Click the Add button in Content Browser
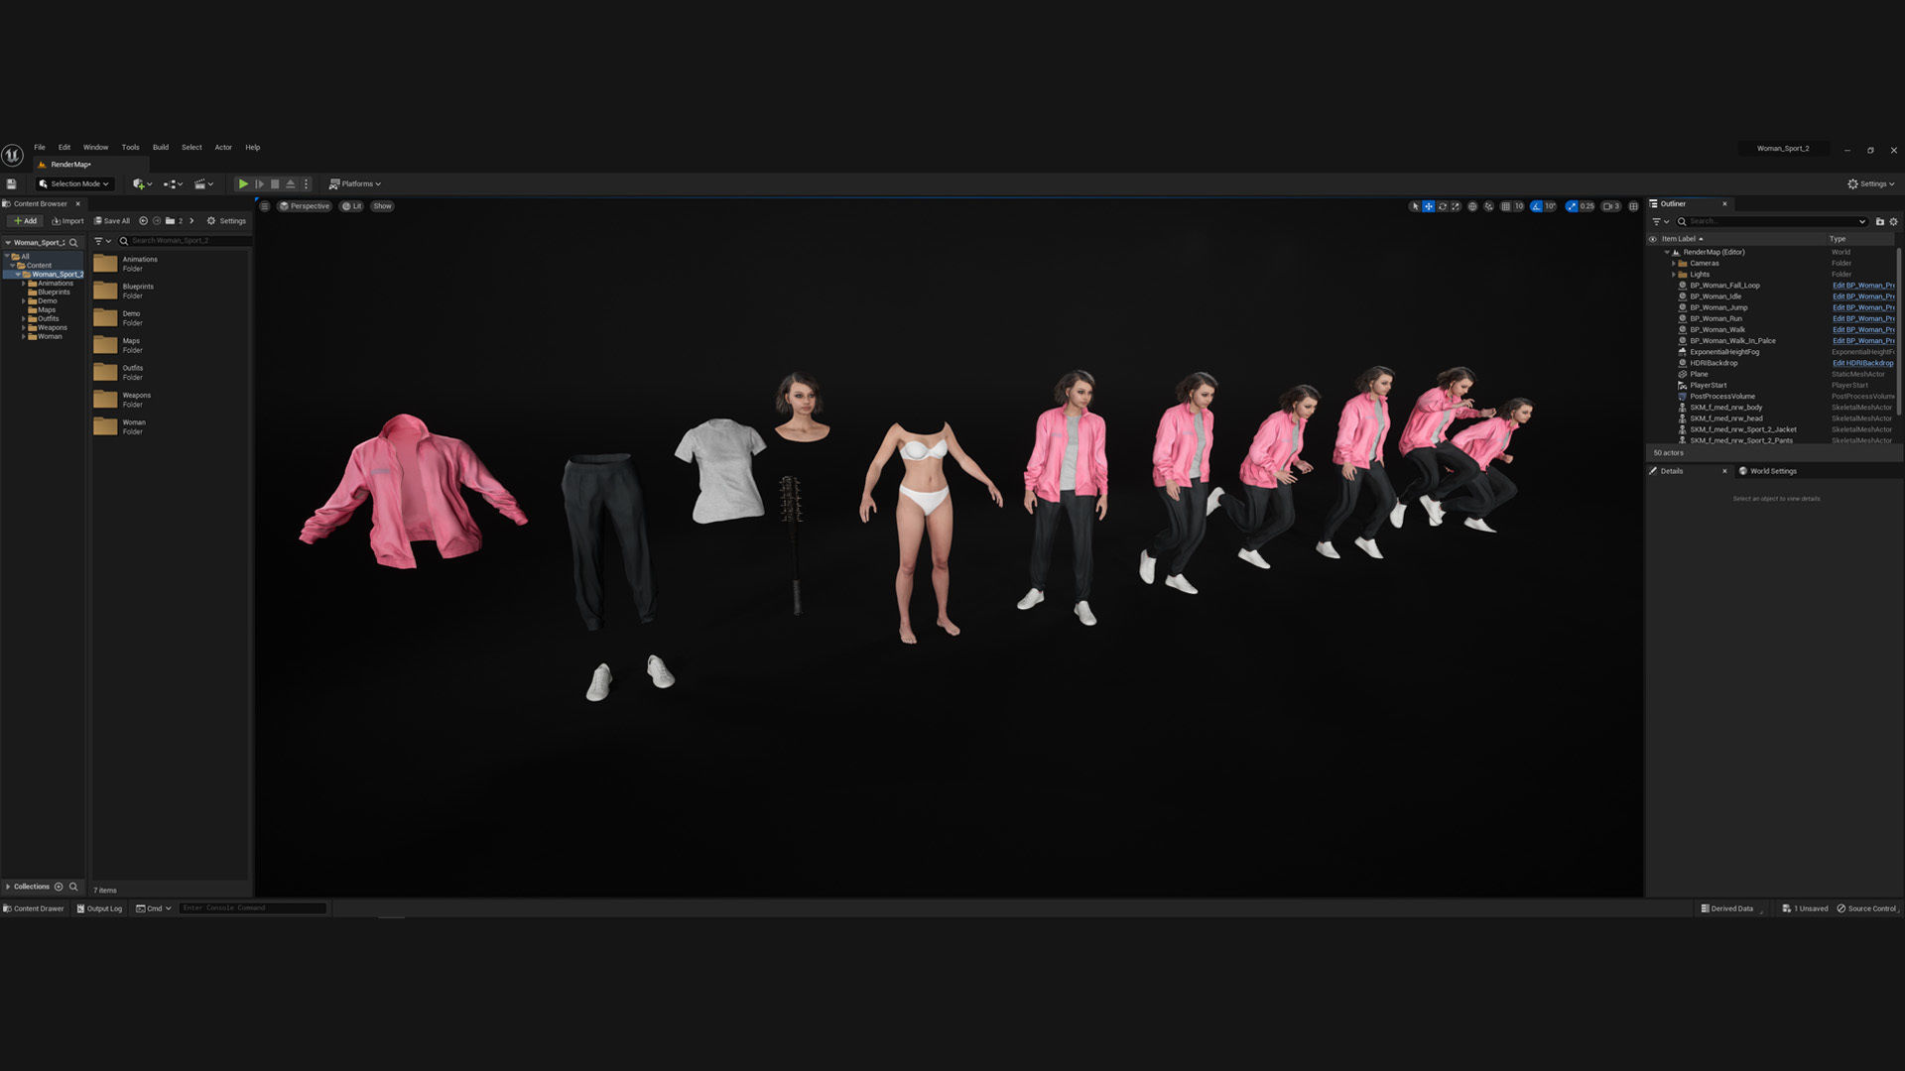Viewport: 1905px width, 1071px height. (x=25, y=221)
